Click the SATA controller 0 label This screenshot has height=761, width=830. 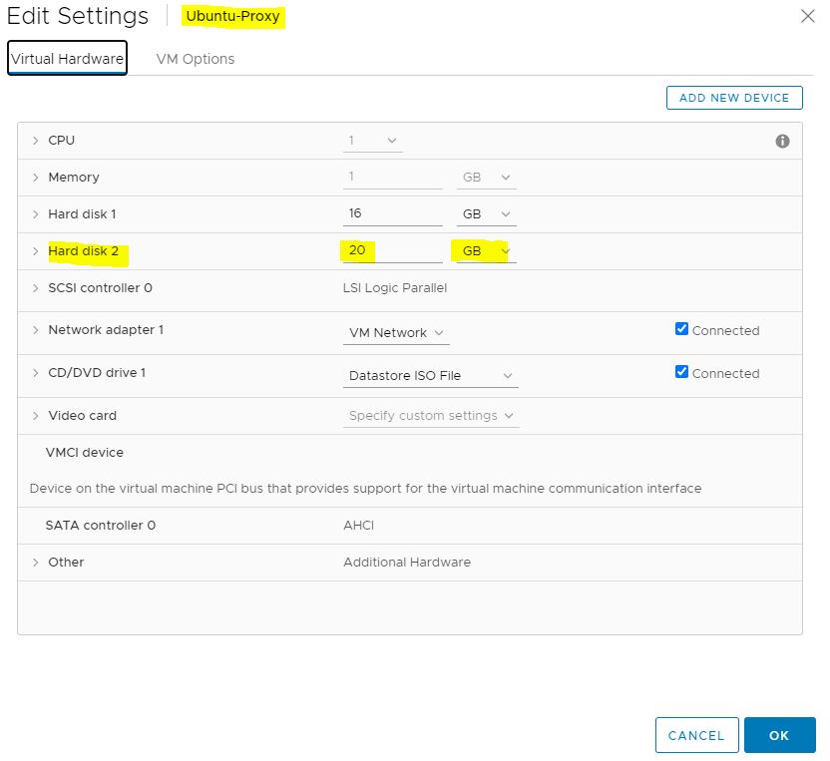point(100,526)
